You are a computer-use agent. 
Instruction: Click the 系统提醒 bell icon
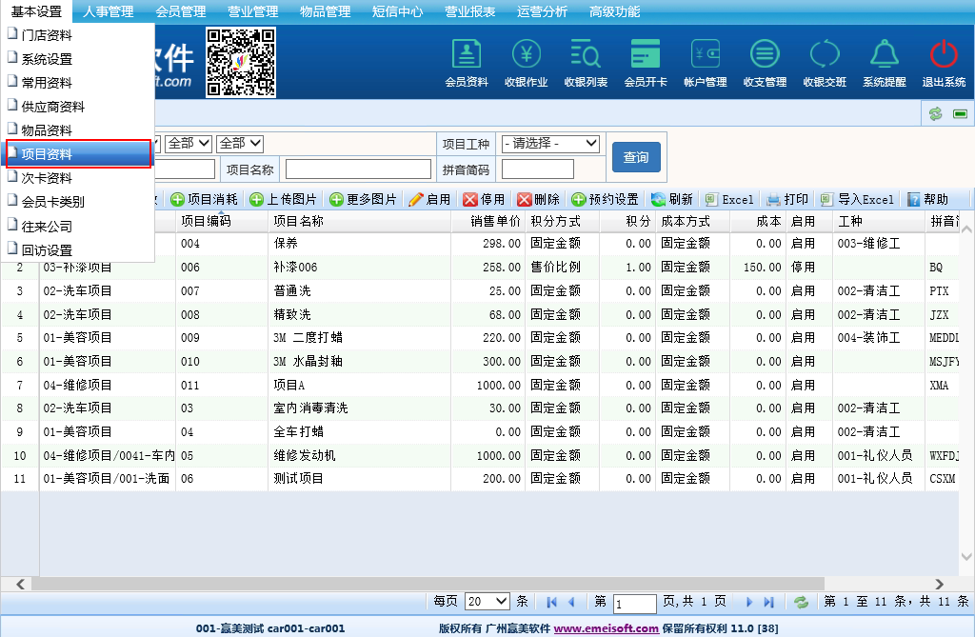pyautogui.click(x=885, y=54)
